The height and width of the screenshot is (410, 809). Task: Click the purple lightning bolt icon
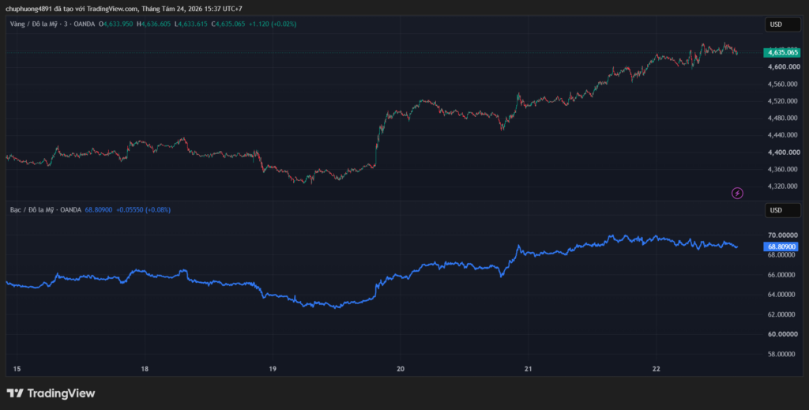point(737,194)
